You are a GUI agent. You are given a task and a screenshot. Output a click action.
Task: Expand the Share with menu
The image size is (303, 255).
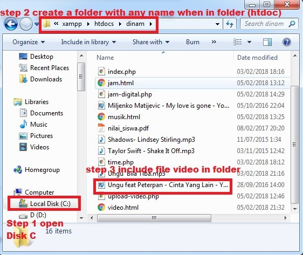click(151, 42)
